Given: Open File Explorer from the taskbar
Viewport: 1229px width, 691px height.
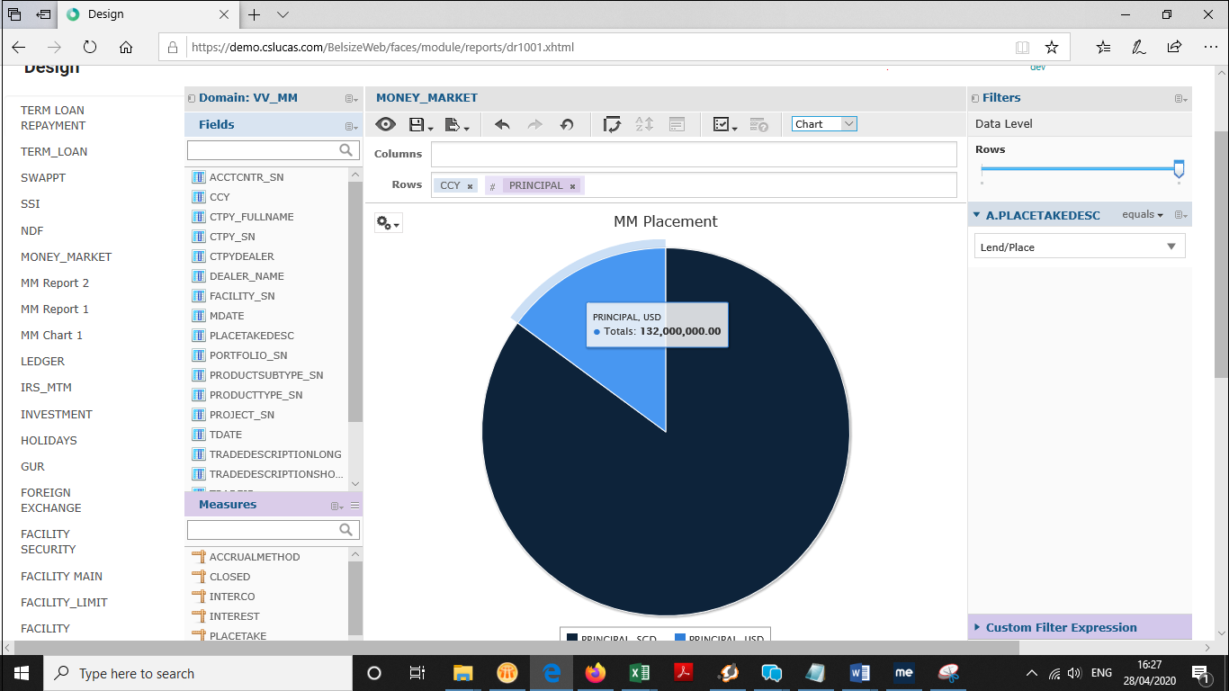Looking at the screenshot, I should pyautogui.click(x=463, y=673).
